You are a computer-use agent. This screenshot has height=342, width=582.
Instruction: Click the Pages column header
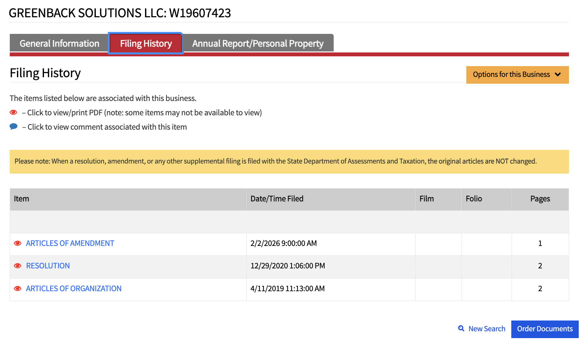540,199
